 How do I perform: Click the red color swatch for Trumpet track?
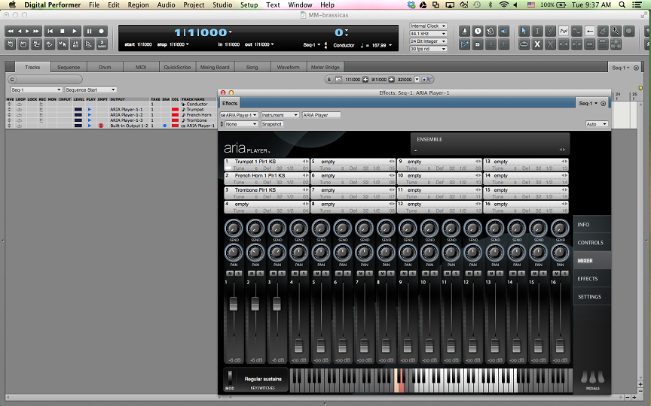pos(175,109)
